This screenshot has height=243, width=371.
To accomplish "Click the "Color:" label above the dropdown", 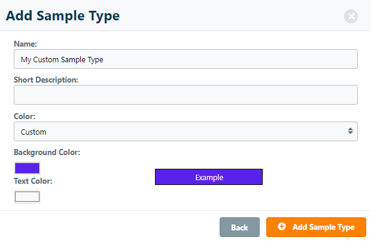I will click(x=25, y=116).
